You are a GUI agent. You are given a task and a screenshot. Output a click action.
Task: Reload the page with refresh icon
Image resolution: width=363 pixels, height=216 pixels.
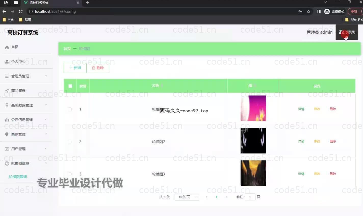point(21,11)
